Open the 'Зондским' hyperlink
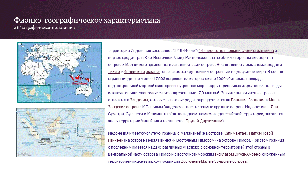Screen dimensions: 308x173 tap(139, 100)
